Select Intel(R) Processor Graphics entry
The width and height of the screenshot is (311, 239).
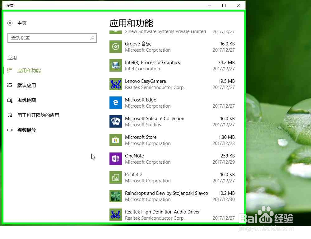click(x=172, y=65)
